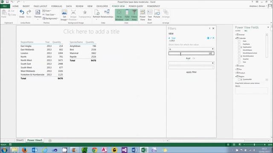Open the Relationships dialog
The height and width of the screenshot is (153, 273).
107,14
